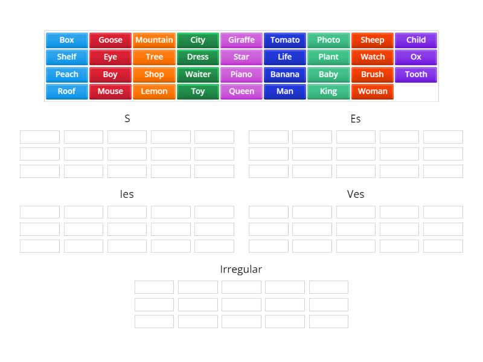The image size is (483, 362).
Task: Select the Sheep word tile
Action: coord(373,40)
